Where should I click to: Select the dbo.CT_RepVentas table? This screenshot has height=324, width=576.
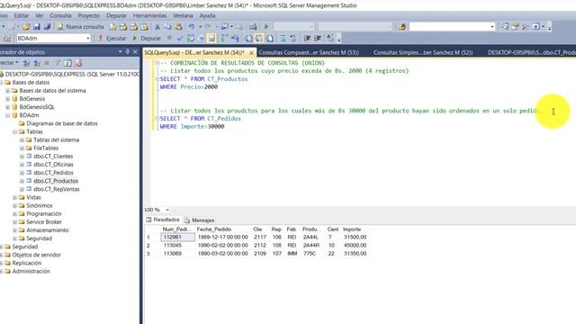click(x=56, y=189)
